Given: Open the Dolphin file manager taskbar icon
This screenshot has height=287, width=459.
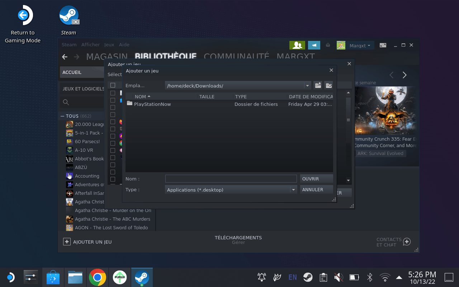Looking at the screenshot, I should [x=75, y=277].
